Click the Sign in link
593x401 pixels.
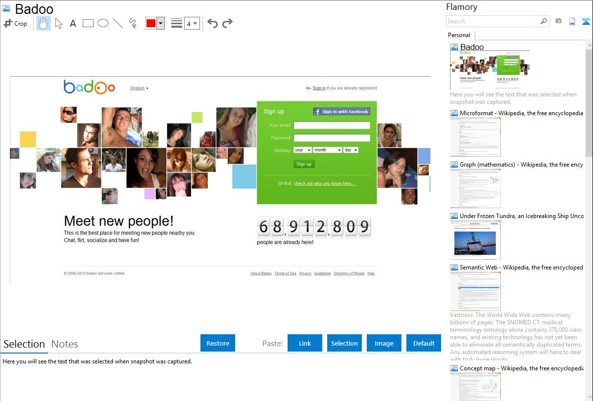pyautogui.click(x=319, y=88)
